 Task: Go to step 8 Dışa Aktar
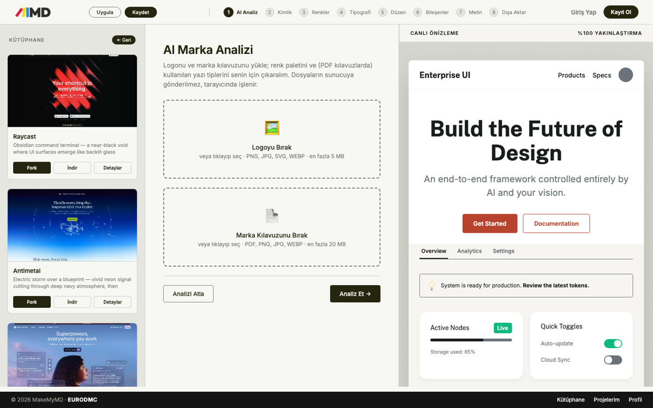(508, 12)
